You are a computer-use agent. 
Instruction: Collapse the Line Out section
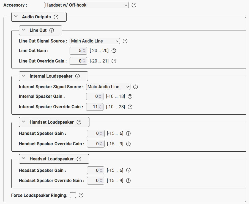[x=24, y=30]
